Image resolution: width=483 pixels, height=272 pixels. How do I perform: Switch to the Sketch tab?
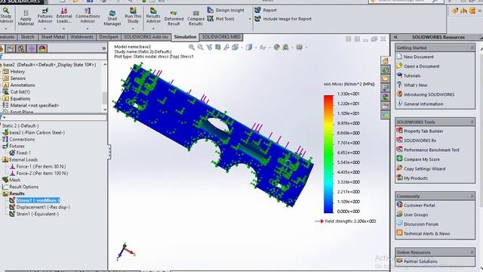(27, 37)
